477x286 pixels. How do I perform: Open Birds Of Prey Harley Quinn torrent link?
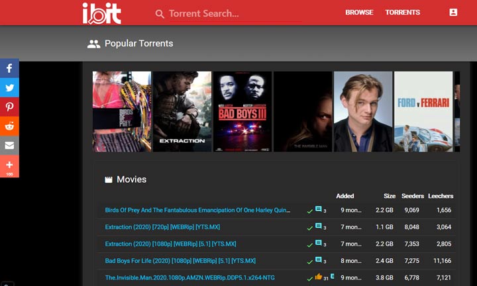tap(197, 210)
